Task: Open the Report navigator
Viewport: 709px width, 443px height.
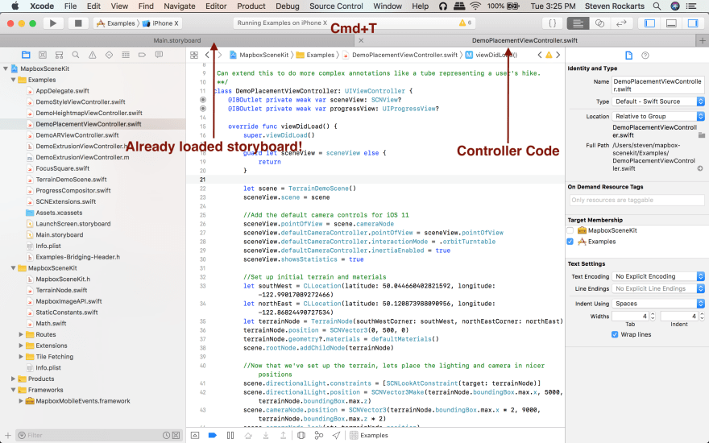Action: tap(159, 55)
